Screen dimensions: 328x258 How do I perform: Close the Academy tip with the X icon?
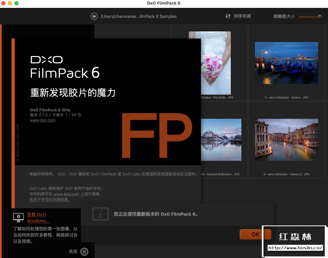click(84, 251)
